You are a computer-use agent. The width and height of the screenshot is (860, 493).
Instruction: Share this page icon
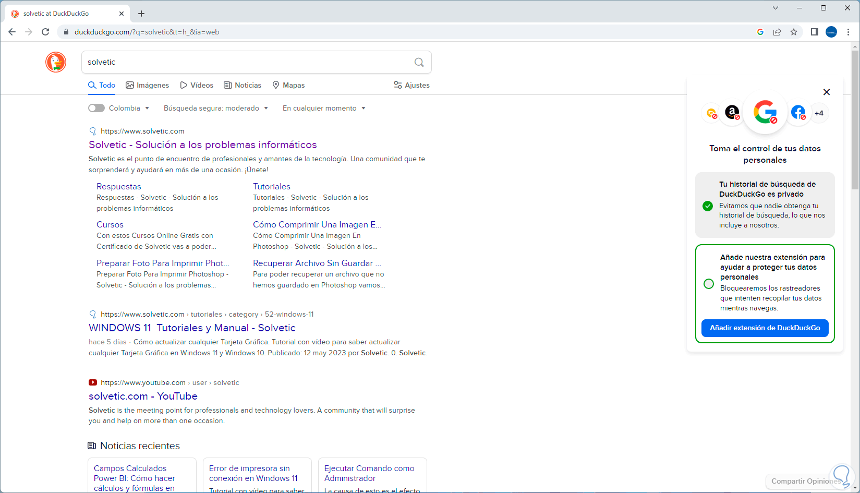click(777, 32)
